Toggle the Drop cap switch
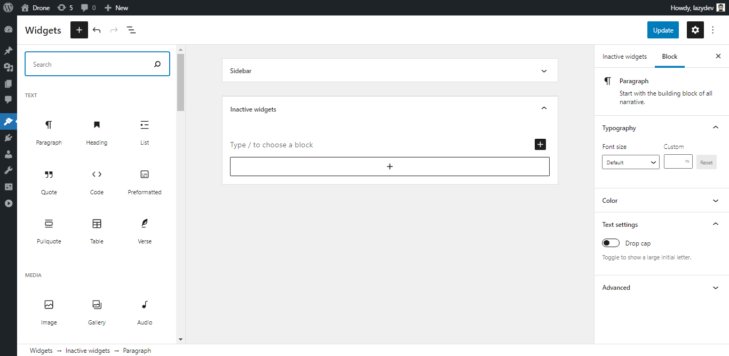729x356 pixels. tap(611, 242)
